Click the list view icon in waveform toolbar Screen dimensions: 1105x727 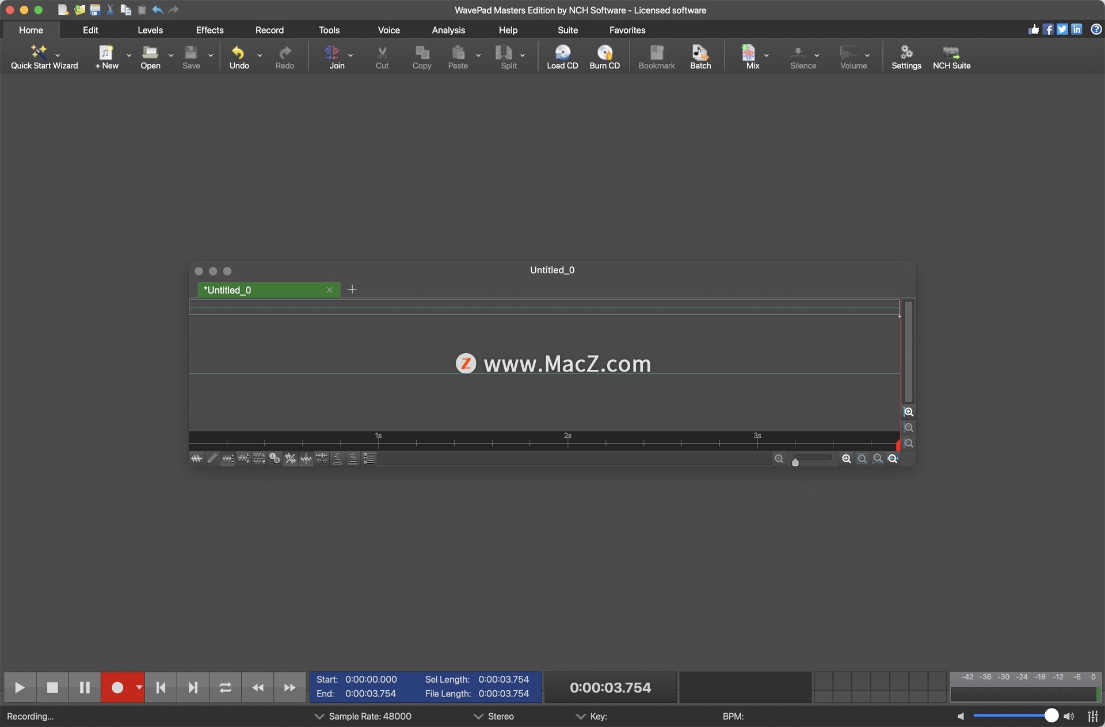click(369, 458)
